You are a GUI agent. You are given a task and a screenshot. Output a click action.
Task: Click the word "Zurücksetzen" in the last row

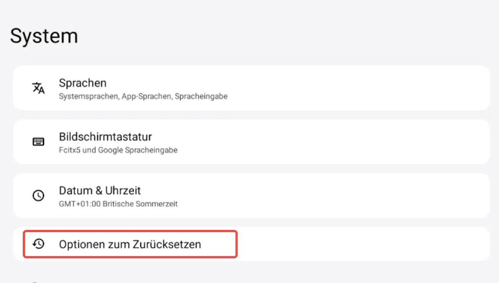point(167,244)
